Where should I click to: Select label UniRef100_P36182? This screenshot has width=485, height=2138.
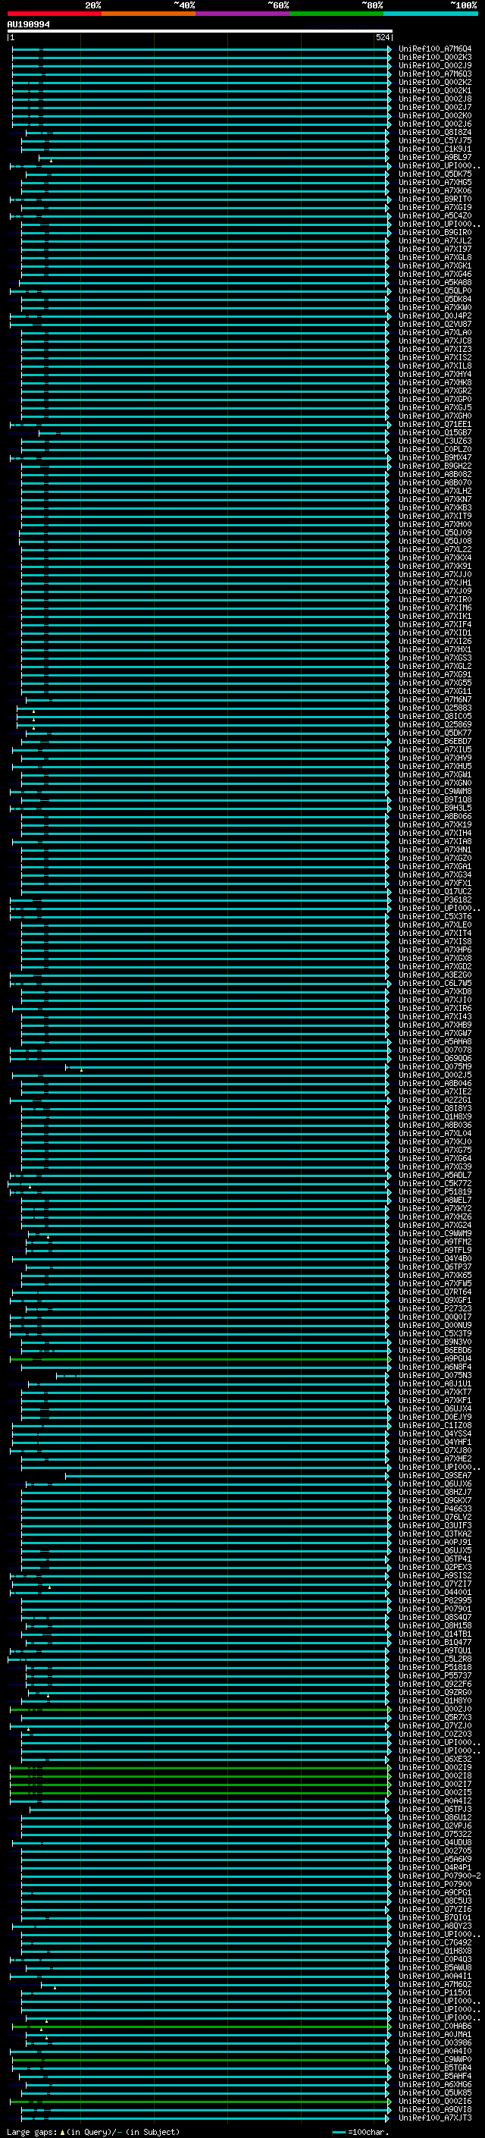(x=434, y=899)
